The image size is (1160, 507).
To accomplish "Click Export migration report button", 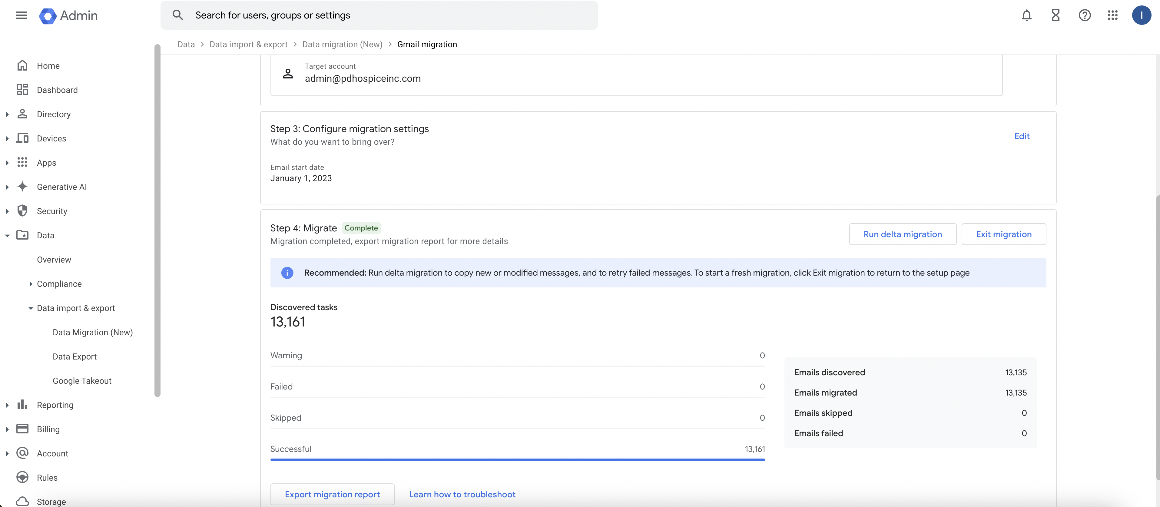I will (x=332, y=494).
